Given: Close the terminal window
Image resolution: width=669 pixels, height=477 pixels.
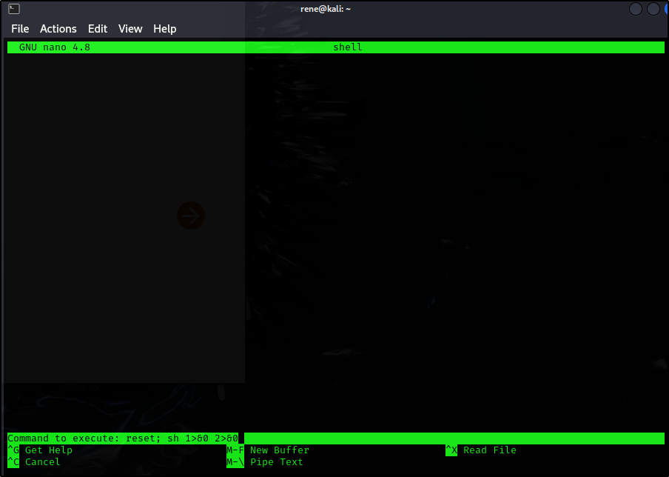Looking at the screenshot, I should 666,9.
